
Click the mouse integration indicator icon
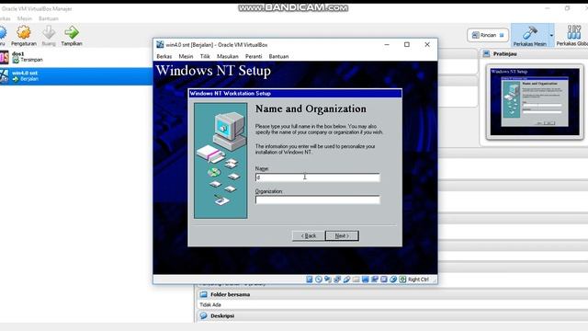click(x=393, y=280)
